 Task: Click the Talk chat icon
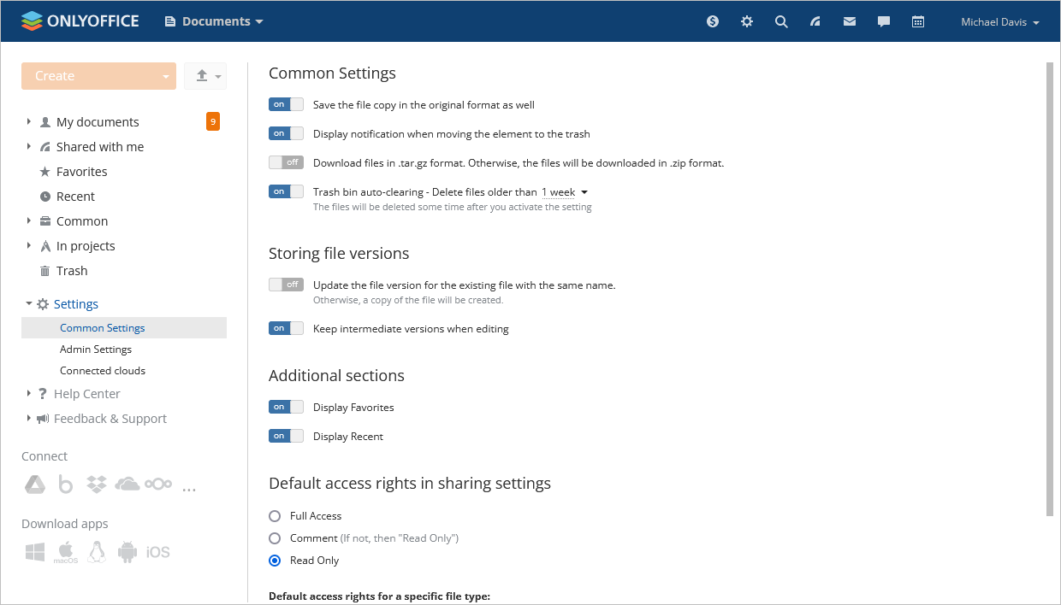click(883, 21)
